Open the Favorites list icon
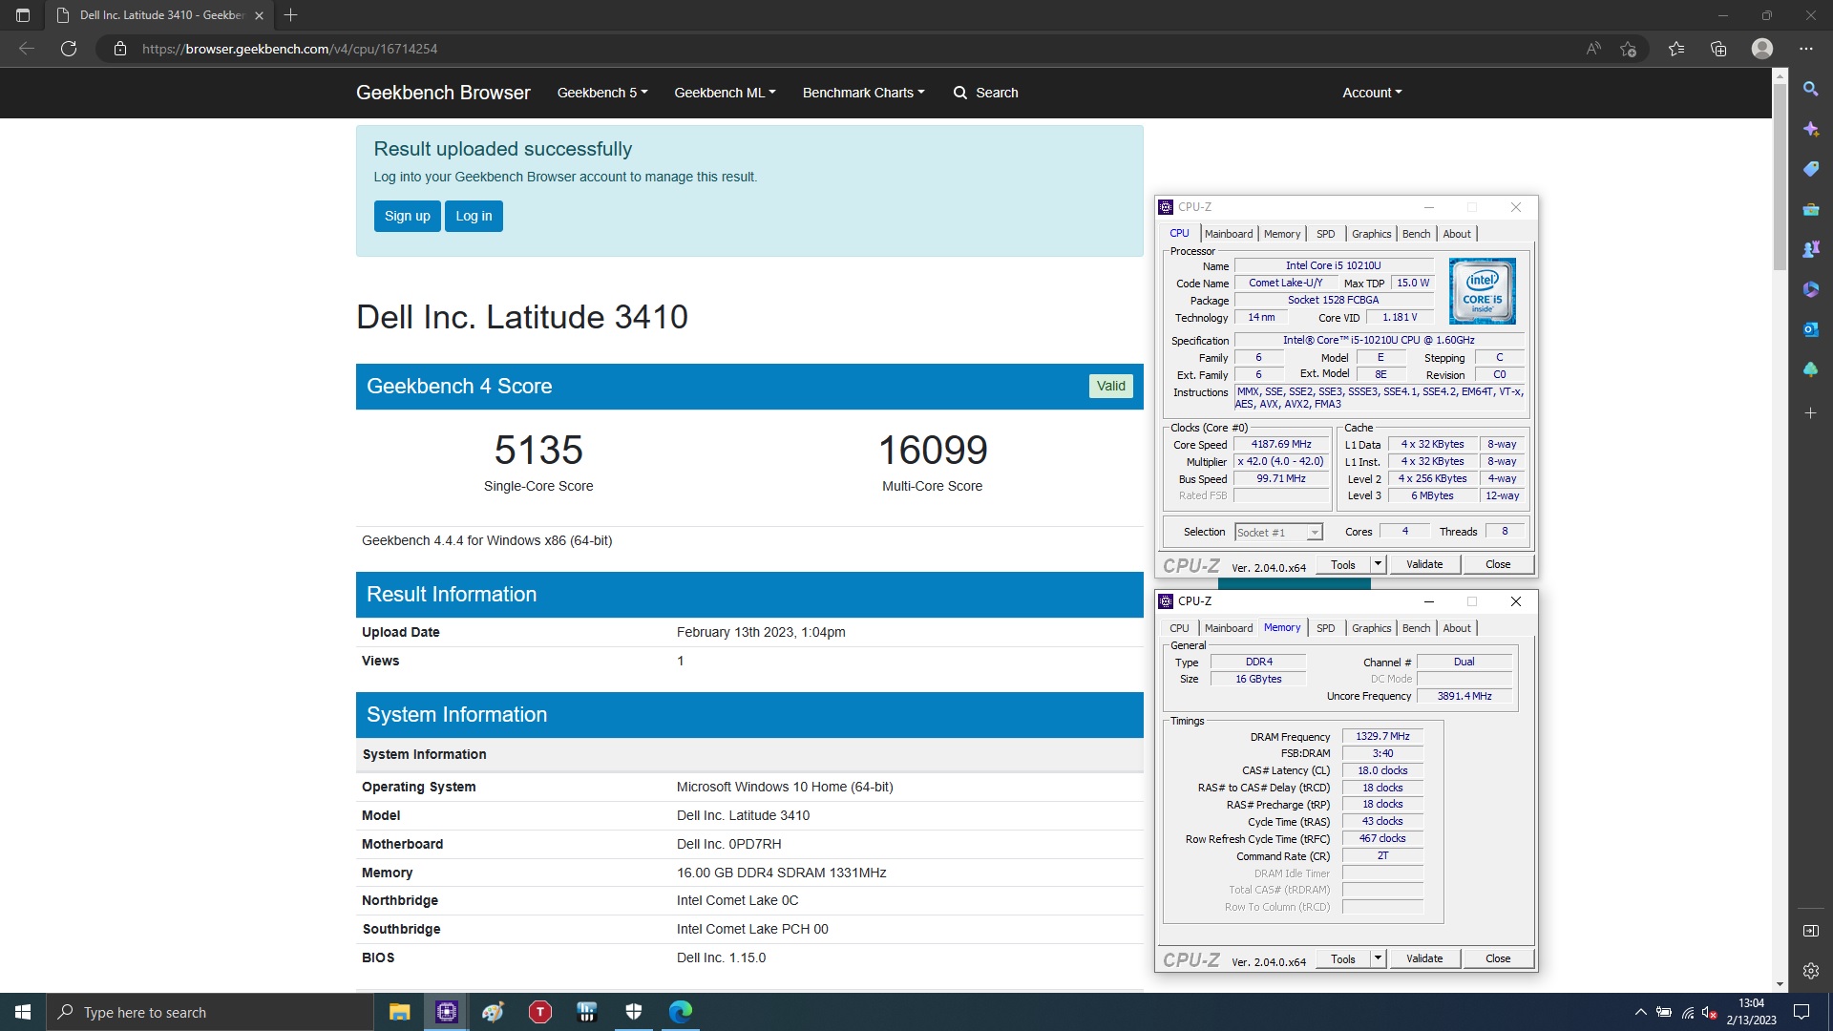 coord(1676,49)
